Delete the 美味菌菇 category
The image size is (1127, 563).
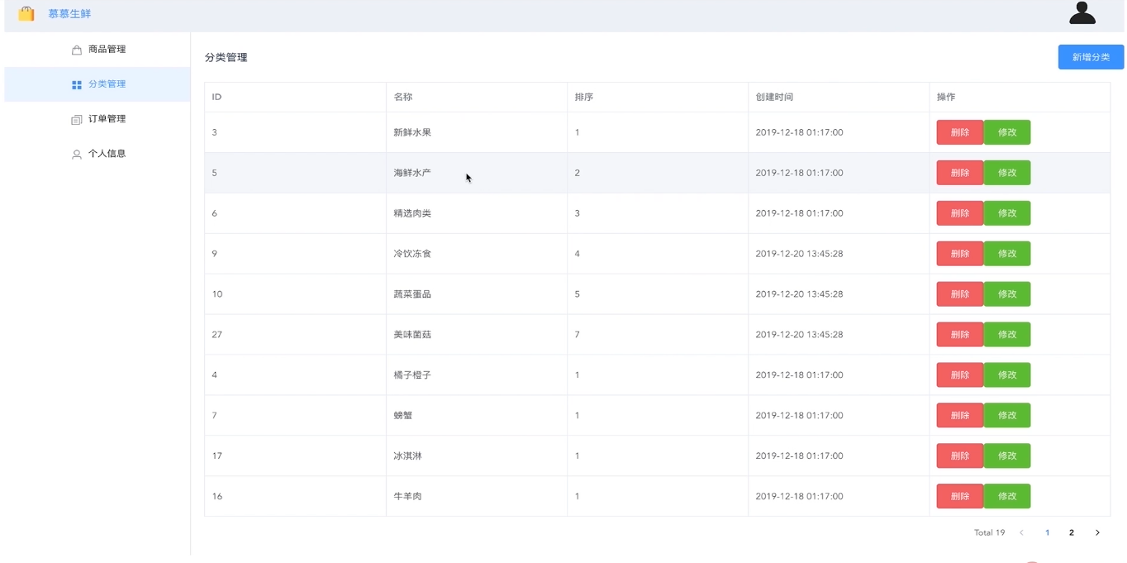[x=959, y=335]
